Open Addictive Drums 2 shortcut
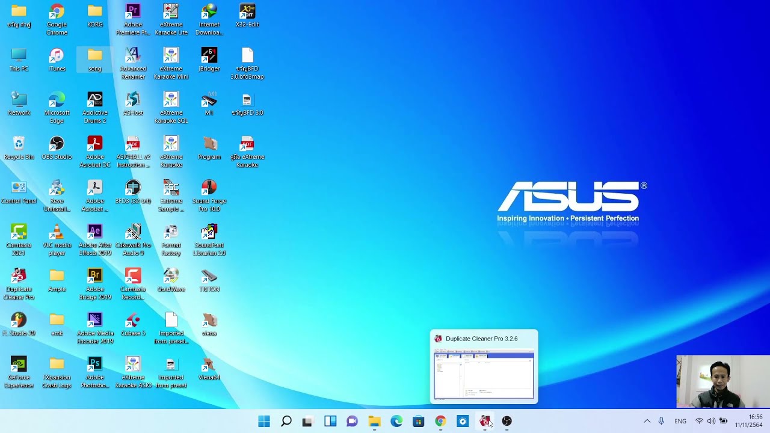This screenshot has width=770, height=433. pos(95,108)
